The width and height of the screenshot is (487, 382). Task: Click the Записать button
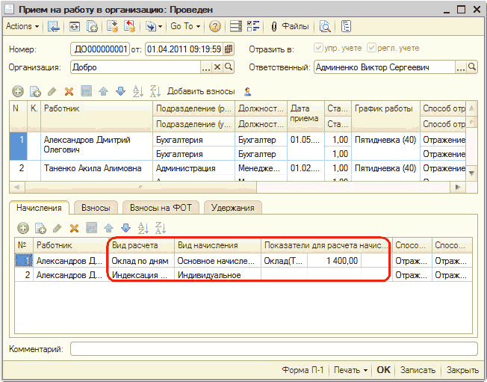pos(418,370)
